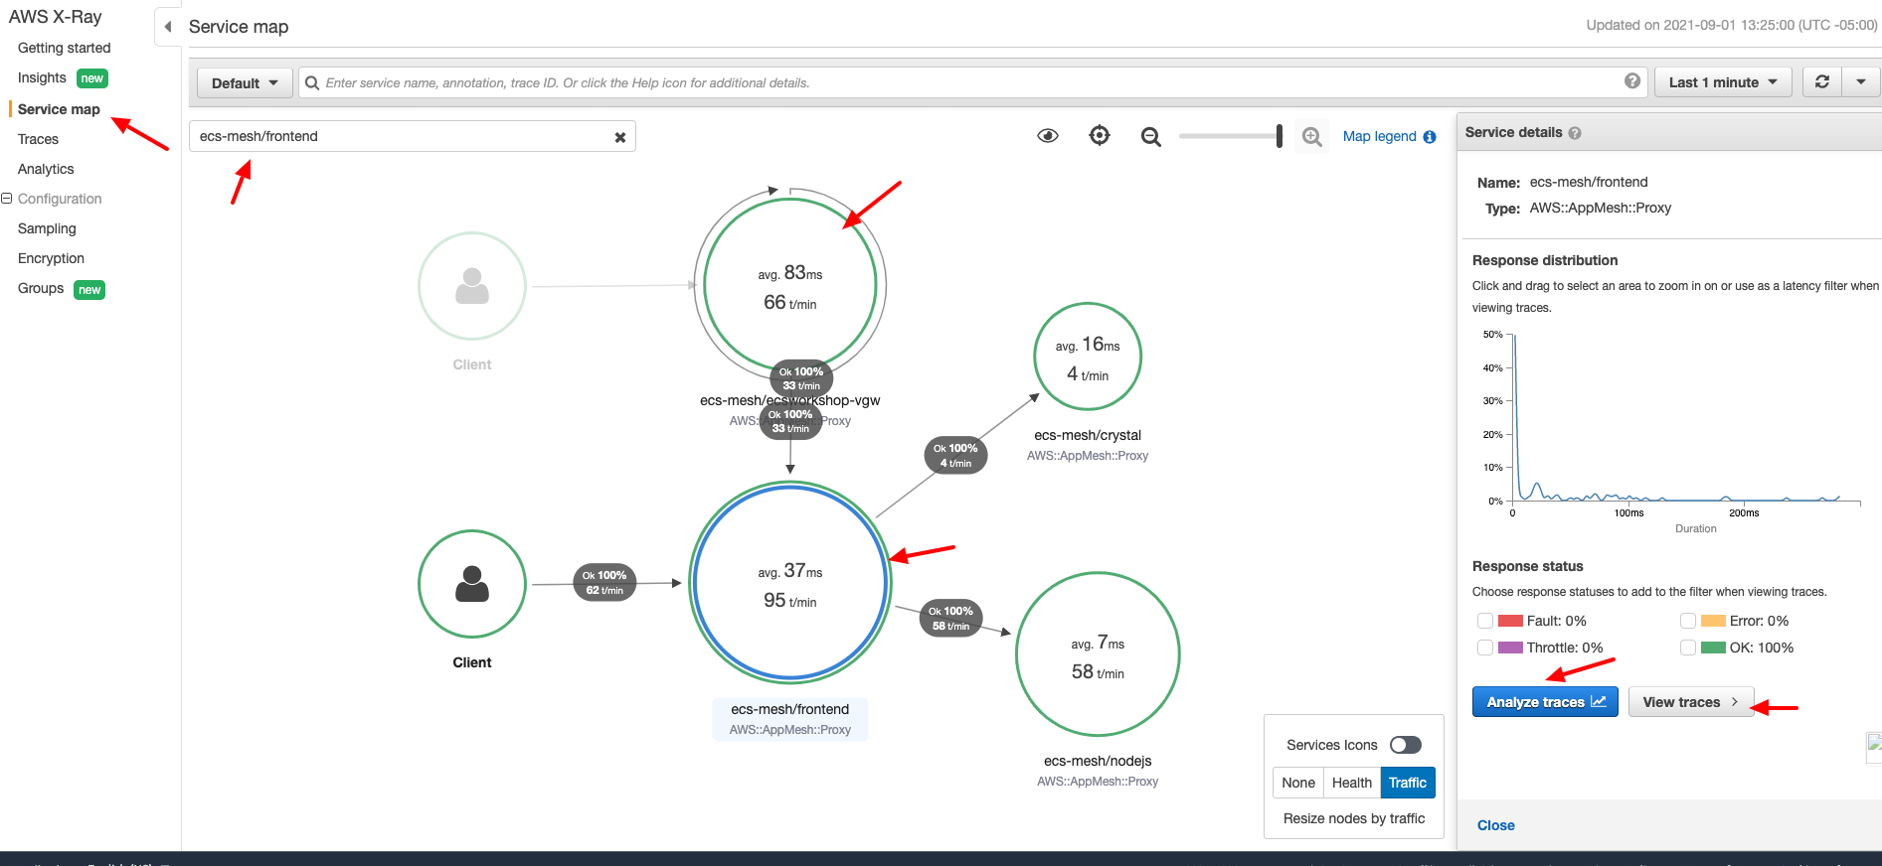Viewport: 1882px width, 866px height.
Task: Collapse the Configuration section
Action: pos(7,199)
